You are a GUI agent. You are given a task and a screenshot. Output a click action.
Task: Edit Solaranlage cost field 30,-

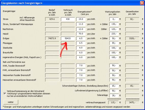(x=114, y=96)
